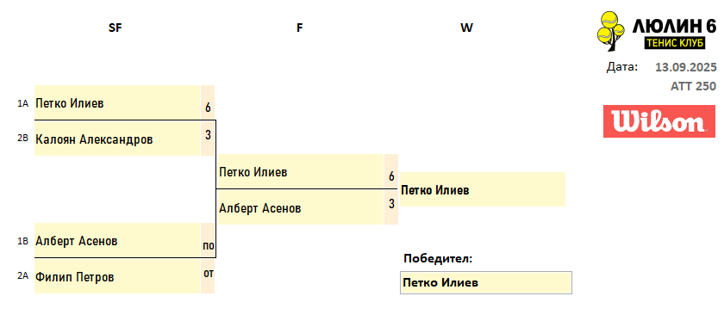Click the W column header
724x327 pixels.
(x=466, y=28)
